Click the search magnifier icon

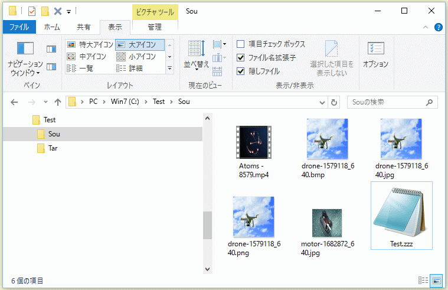click(429, 102)
